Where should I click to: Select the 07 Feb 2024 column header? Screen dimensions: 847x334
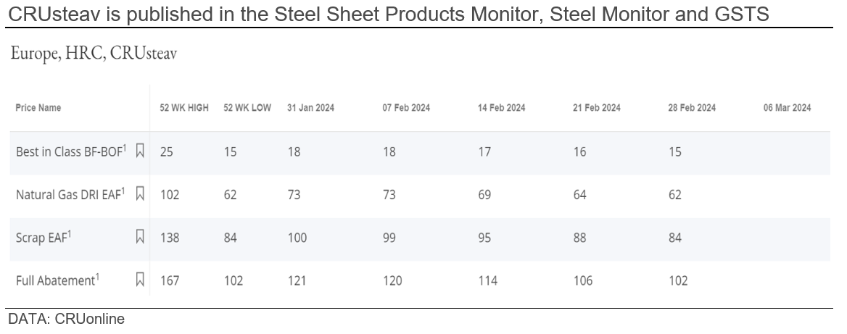[406, 108]
